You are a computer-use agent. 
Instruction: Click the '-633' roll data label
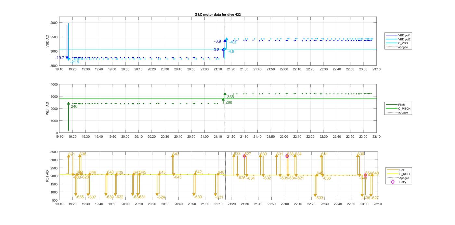pos(319,198)
